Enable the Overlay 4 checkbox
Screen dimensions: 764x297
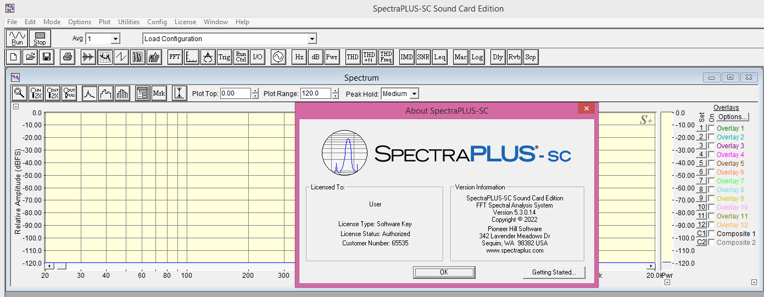[x=712, y=154]
